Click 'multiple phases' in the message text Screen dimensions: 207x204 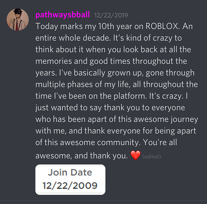click(x=64, y=84)
